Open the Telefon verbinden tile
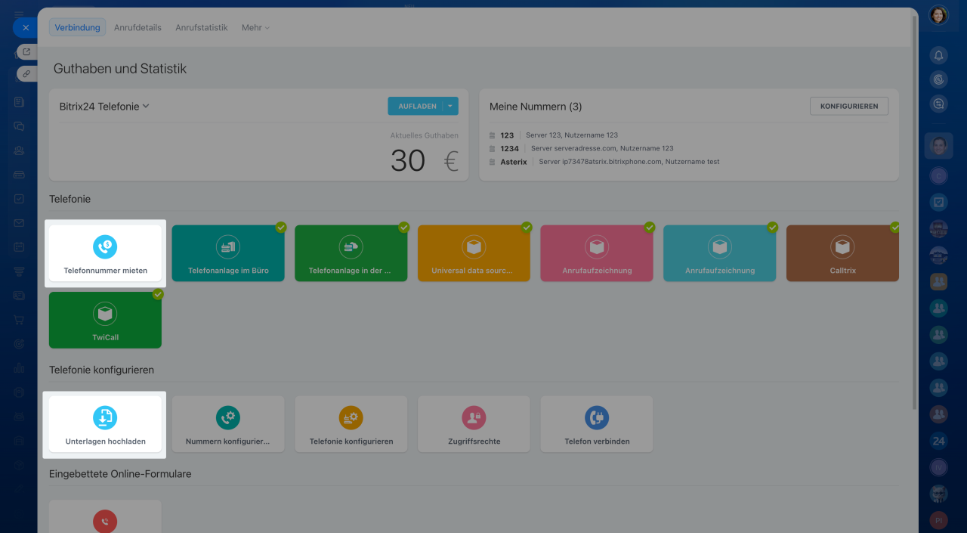The width and height of the screenshot is (967, 533). tap(596, 424)
